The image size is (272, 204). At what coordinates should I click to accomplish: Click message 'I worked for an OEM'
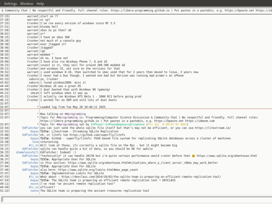click(78, 100)
